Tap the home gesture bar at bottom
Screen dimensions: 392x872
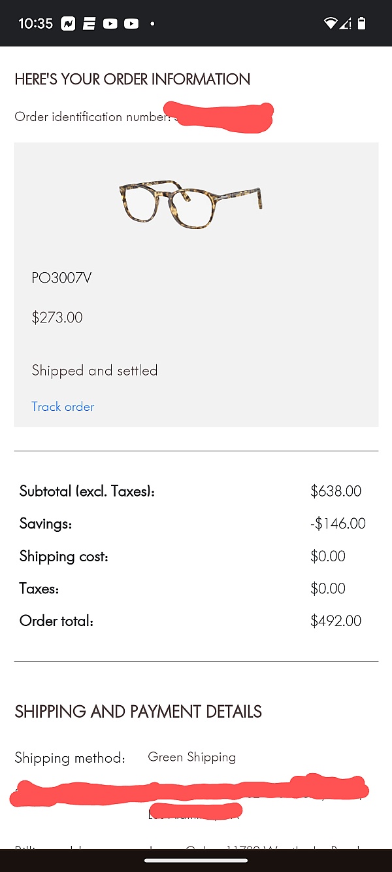(x=196, y=860)
